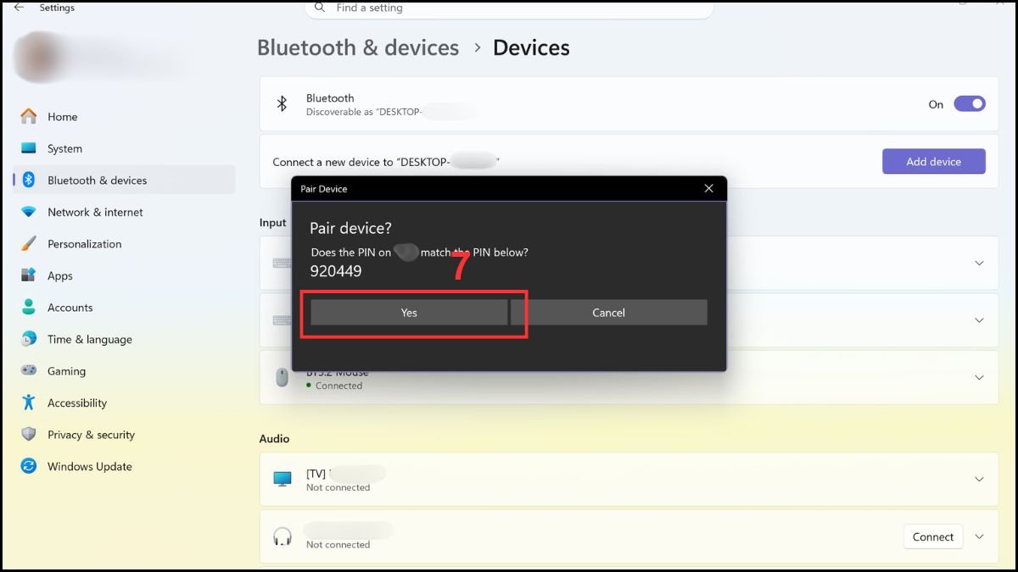Click the search magnifier icon
Screen dimensions: 1018x572
[320, 8]
